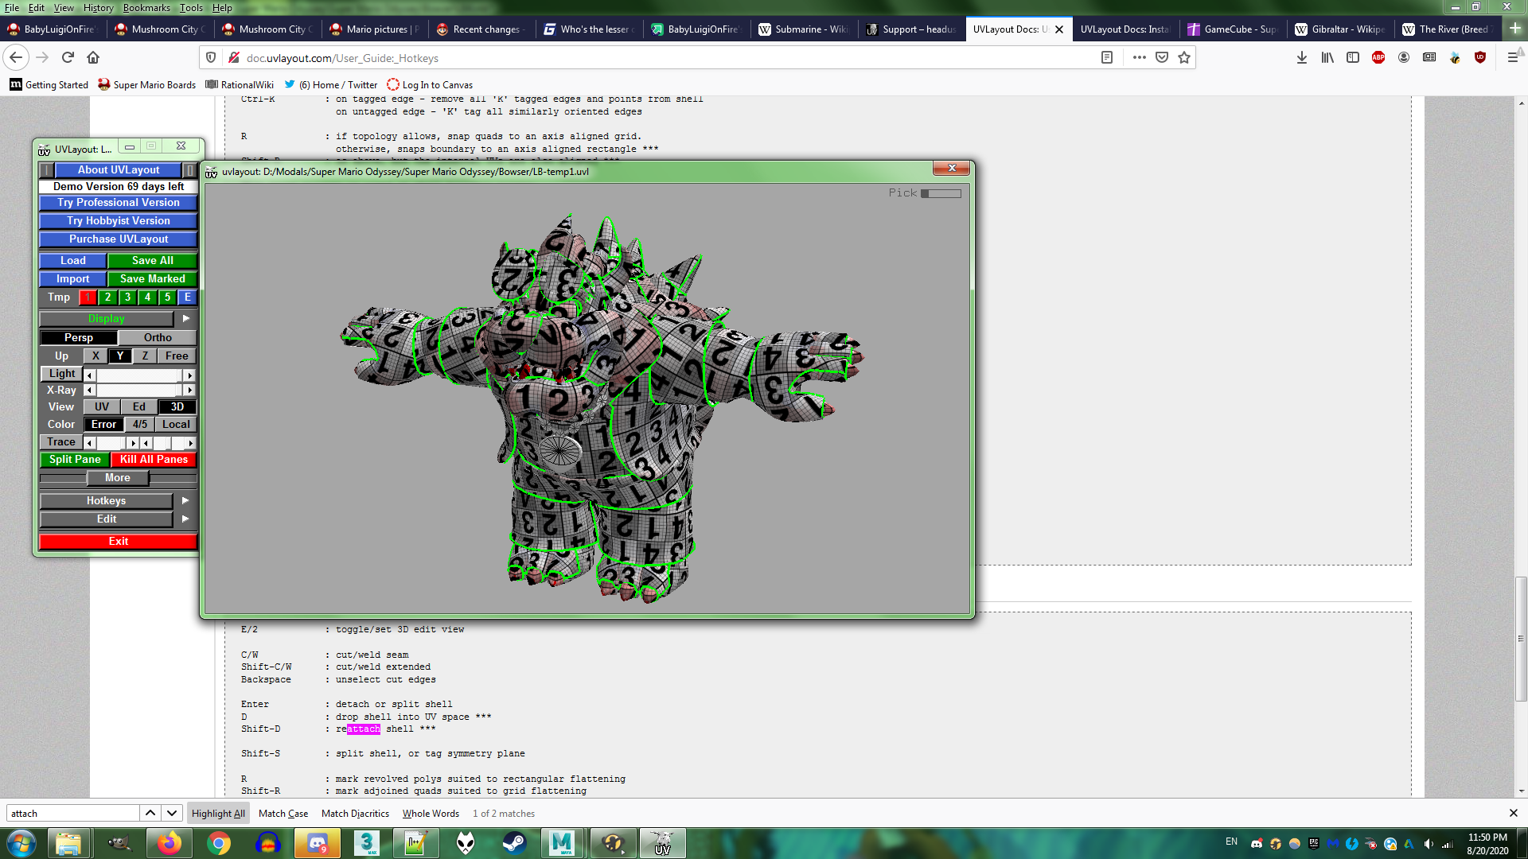
Task: Select Ortho projection mode
Action: coord(158,338)
